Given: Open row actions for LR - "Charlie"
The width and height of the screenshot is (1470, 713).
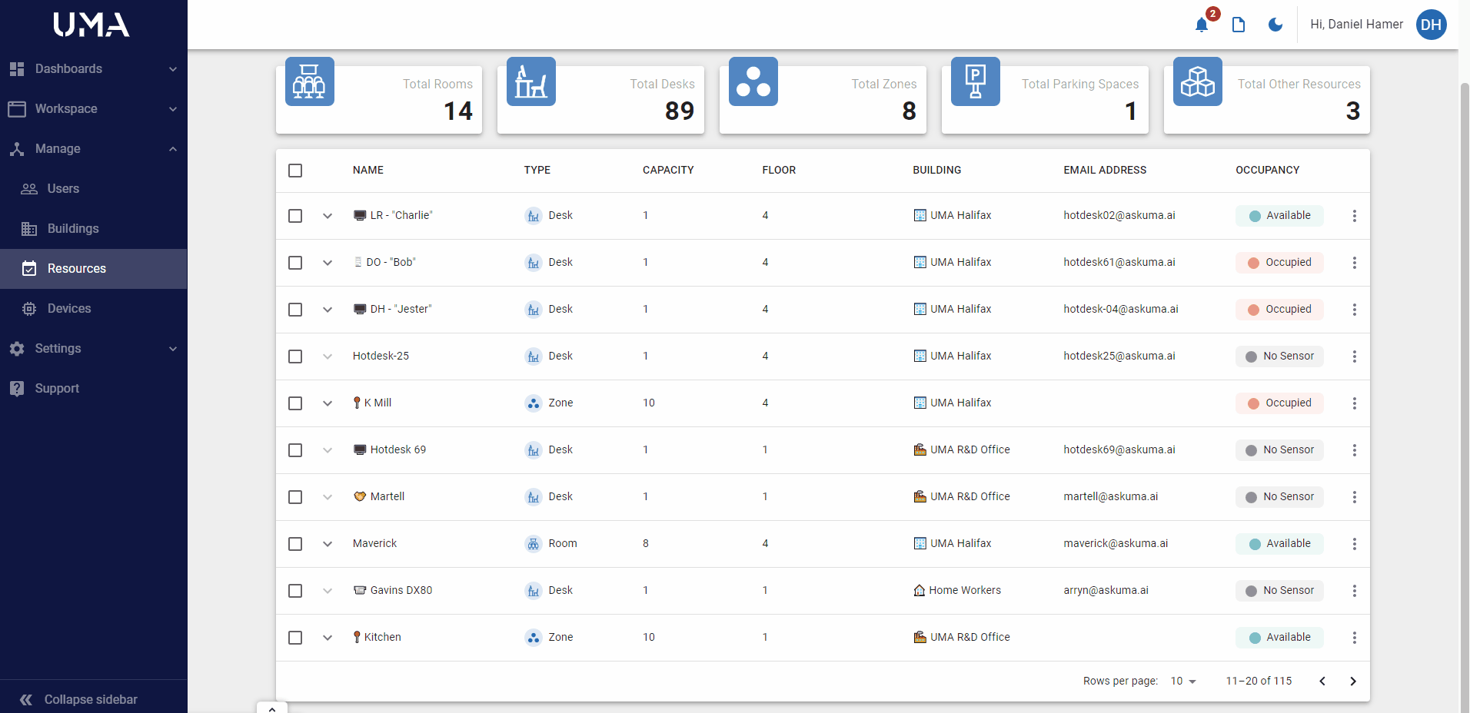Looking at the screenshot, I should pos(1355,216).
